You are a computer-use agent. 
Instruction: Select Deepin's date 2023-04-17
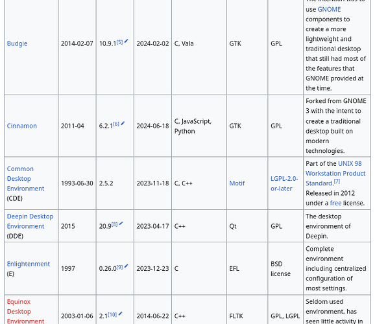coord(152,226)
